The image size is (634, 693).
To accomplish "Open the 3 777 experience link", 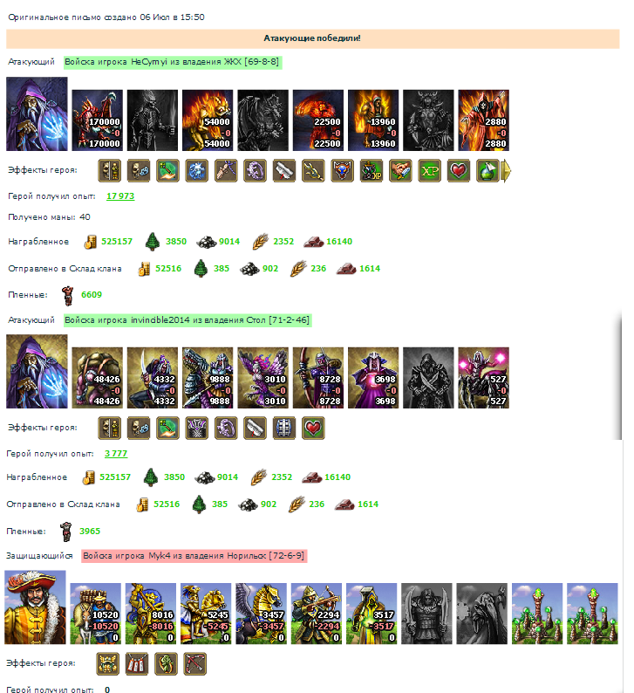I will click(116, 454).
